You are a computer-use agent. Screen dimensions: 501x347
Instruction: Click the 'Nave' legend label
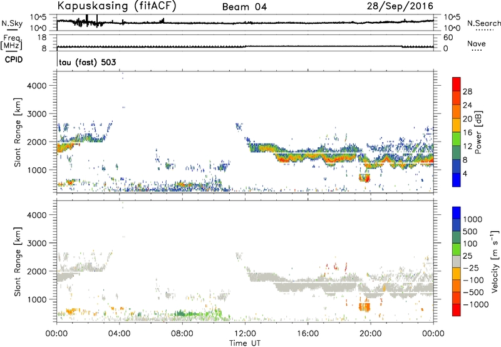point(476,43)
